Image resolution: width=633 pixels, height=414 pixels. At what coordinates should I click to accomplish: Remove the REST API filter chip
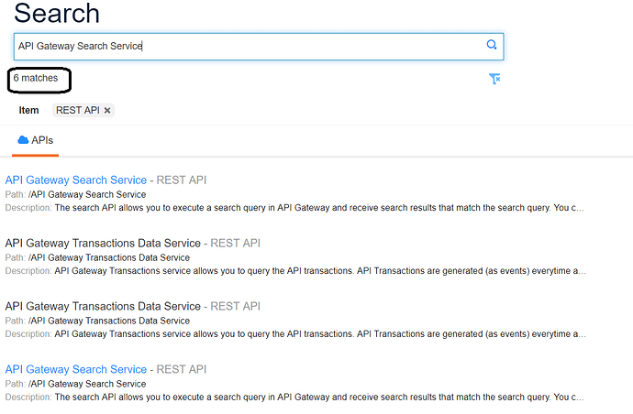tap(107, 111)
